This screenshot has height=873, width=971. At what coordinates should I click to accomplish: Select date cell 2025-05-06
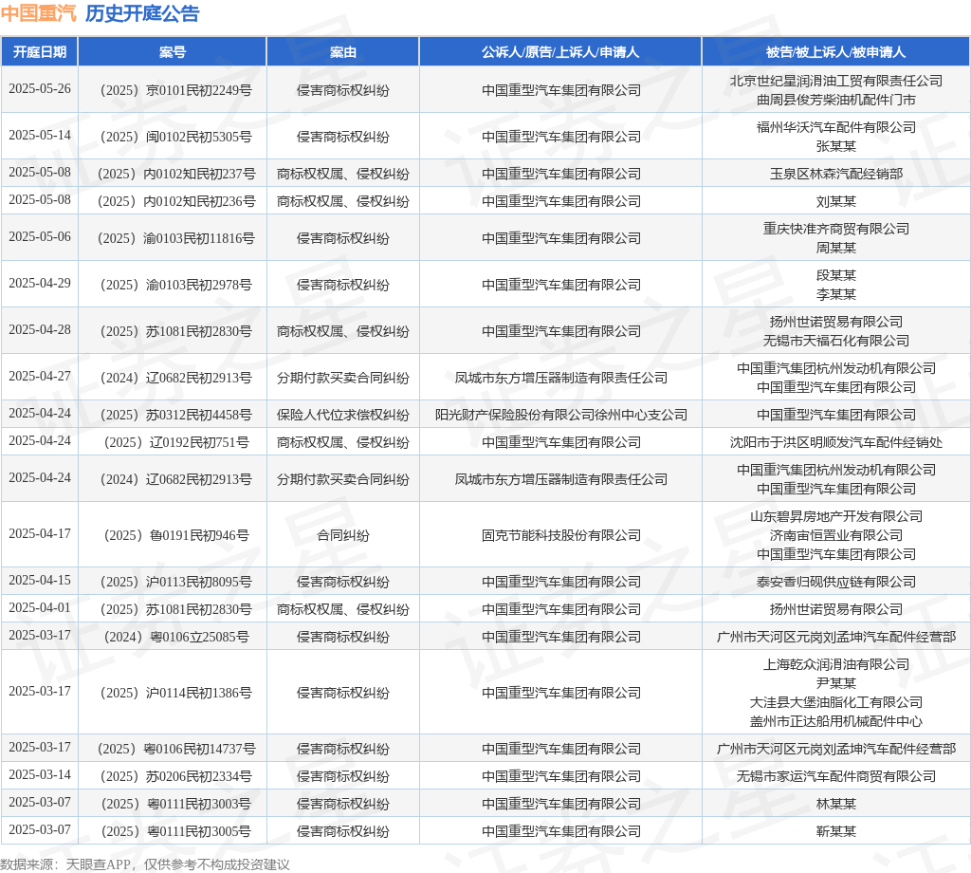pyautogui.click(x=40, y=236)
